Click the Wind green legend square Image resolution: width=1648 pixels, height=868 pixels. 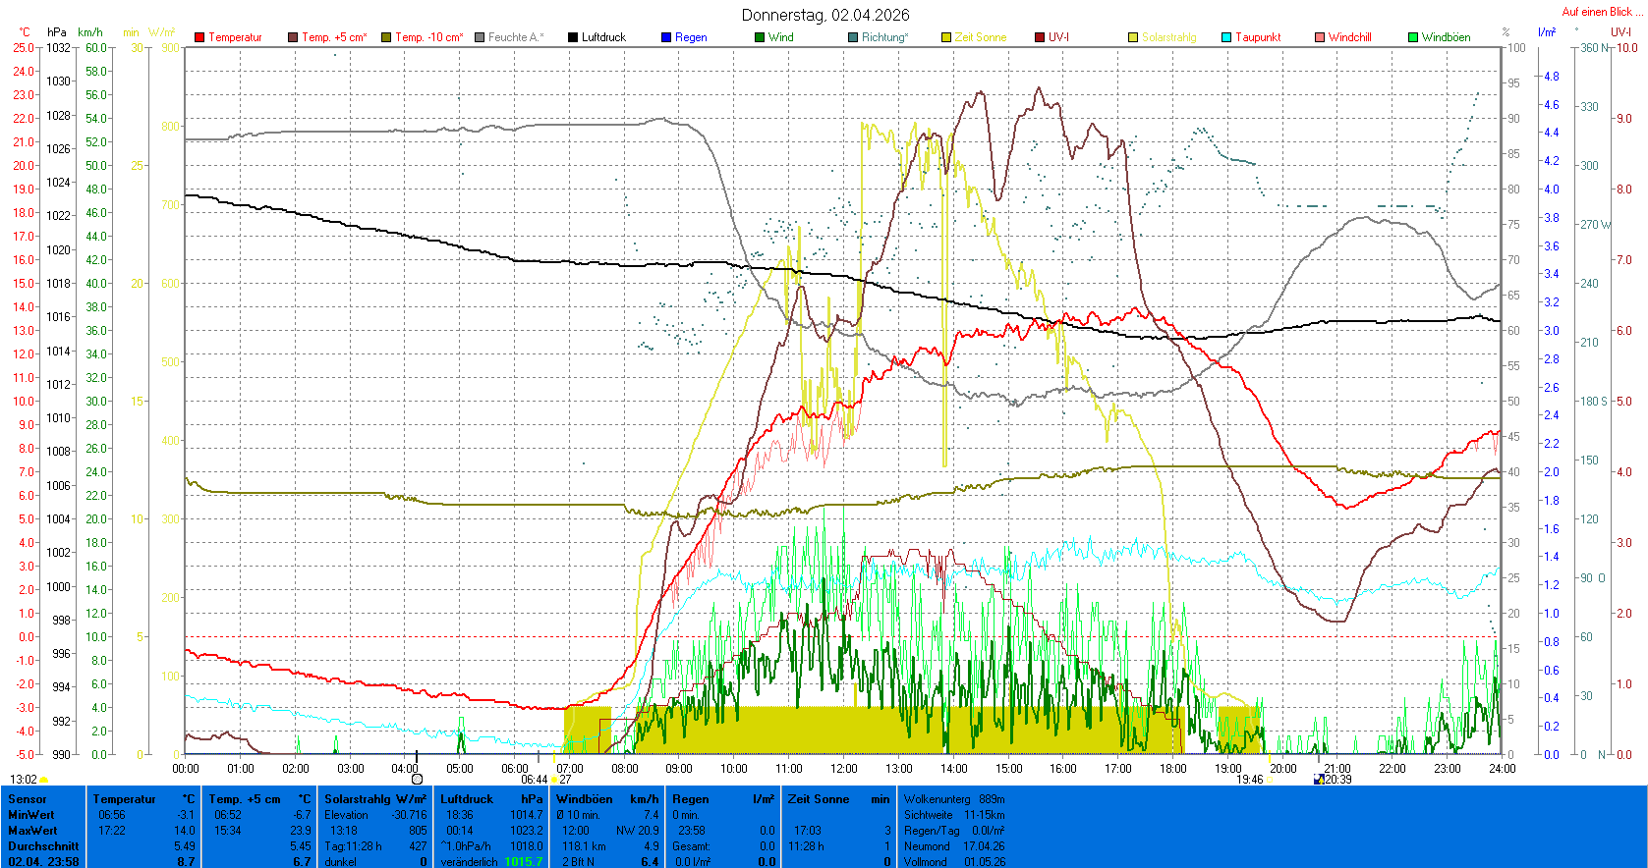pyautogui.click(x=760, y=37)
